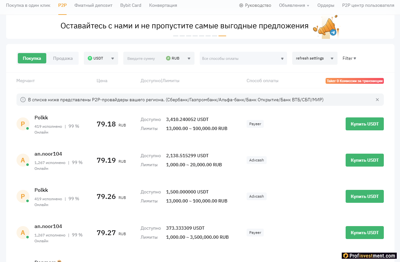Open the Ордеры page
400x262 pixels.
(326, 5)
